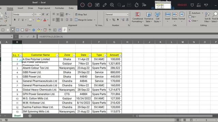This screenshot has height=122, width=218.
Task: Open Type filter dropdown
Action: point(105,55)
